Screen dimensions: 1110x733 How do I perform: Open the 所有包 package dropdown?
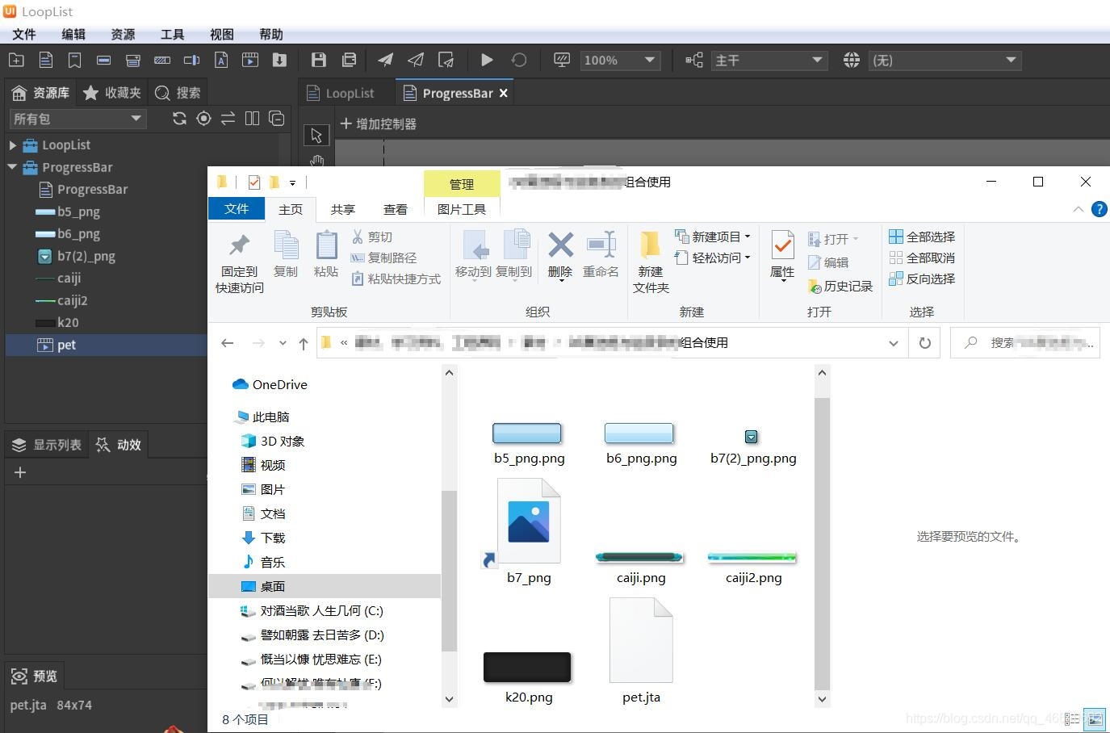point(77,118)
